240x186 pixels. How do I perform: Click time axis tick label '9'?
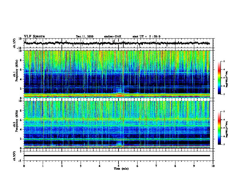click(x=194, y=166)
